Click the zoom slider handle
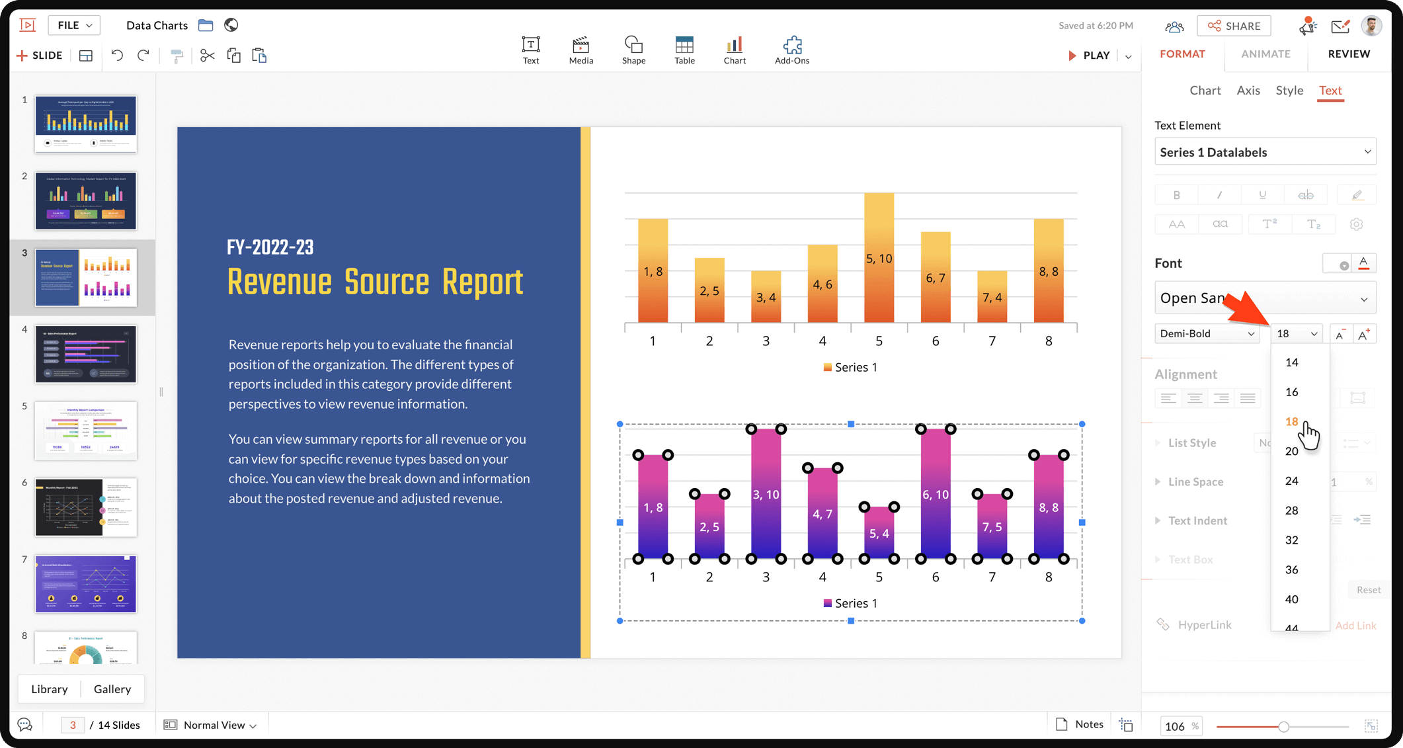Image resolution: width=1403 pixels, height=748 pixels. click(1283, 726)
